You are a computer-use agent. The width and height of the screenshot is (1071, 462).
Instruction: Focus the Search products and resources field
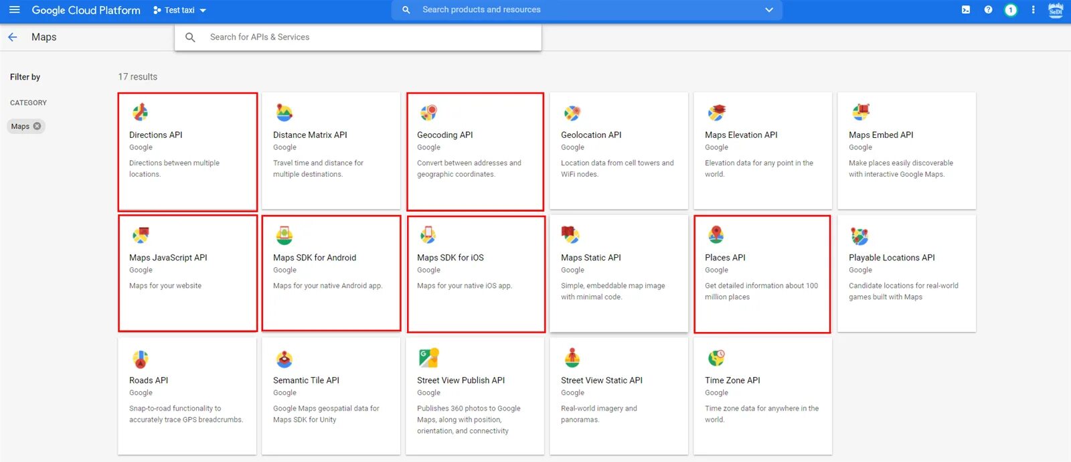click(586, 10)
